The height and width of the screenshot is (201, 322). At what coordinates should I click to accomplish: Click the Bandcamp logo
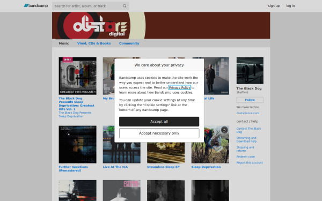click(x=36, y=6)
